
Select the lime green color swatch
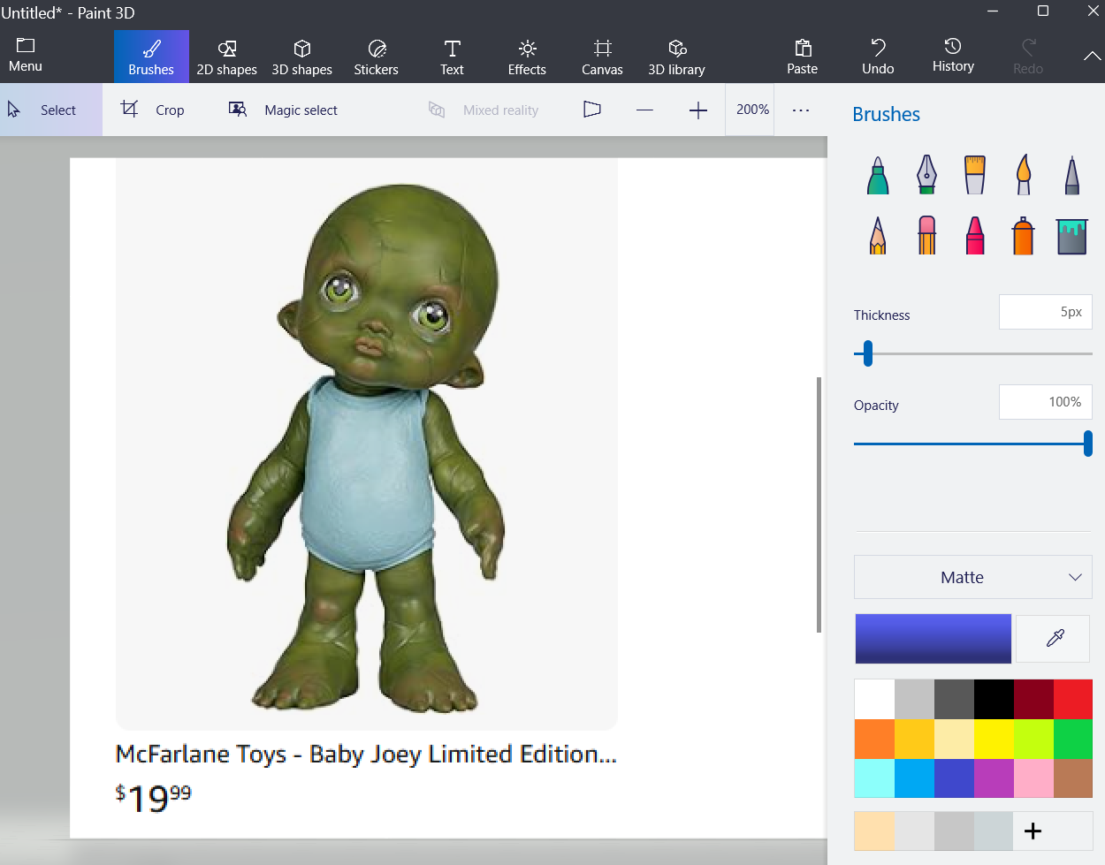click(x=1033, y=740)
